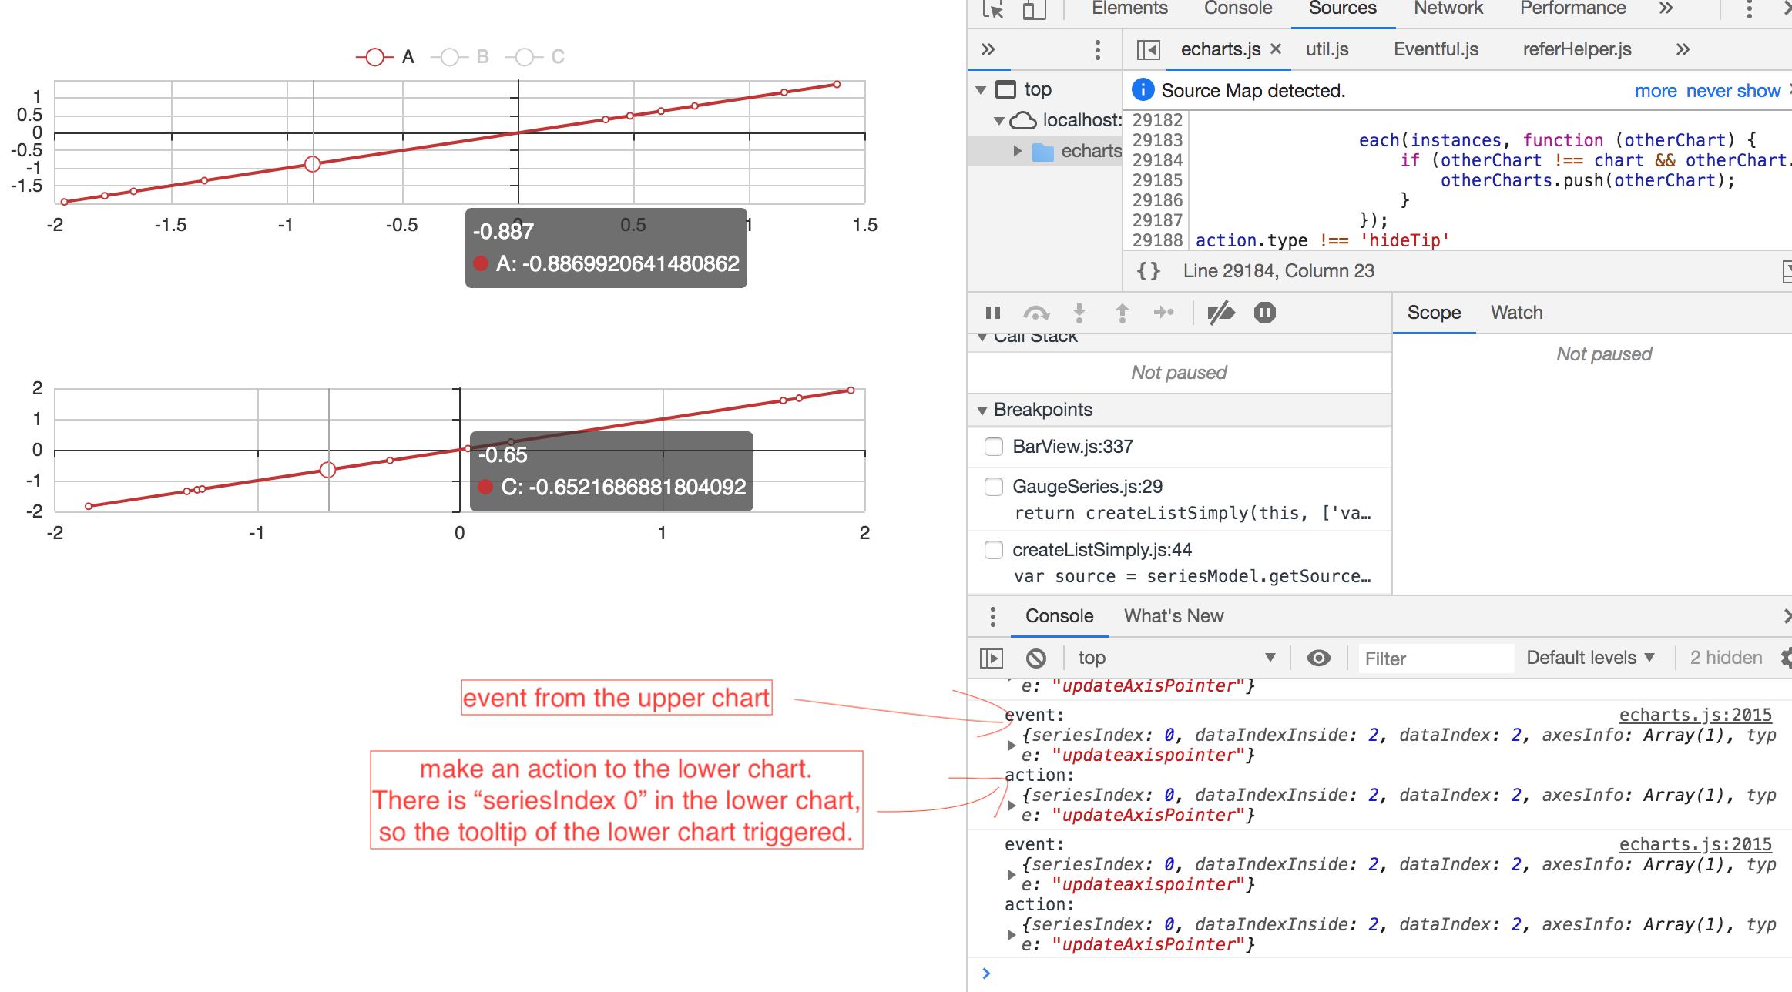Click the clear console icon
Image resolution: width=1792 pixels, height=992 pixels.
[1036, 659]
